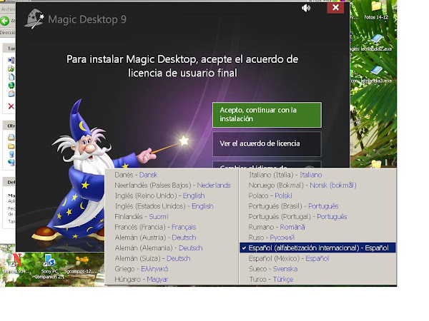The height and width of the screenshot is (321, 429).
Task: Pick Finlandés - Suomi from the list
Action: (141, 216)
